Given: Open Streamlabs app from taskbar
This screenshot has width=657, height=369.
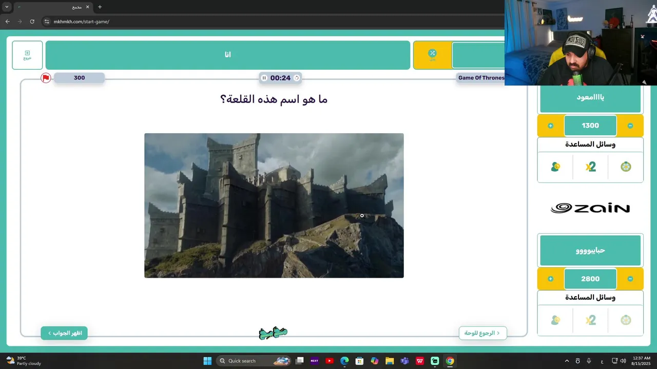Looking at the screenshot, I should (435, 361).
